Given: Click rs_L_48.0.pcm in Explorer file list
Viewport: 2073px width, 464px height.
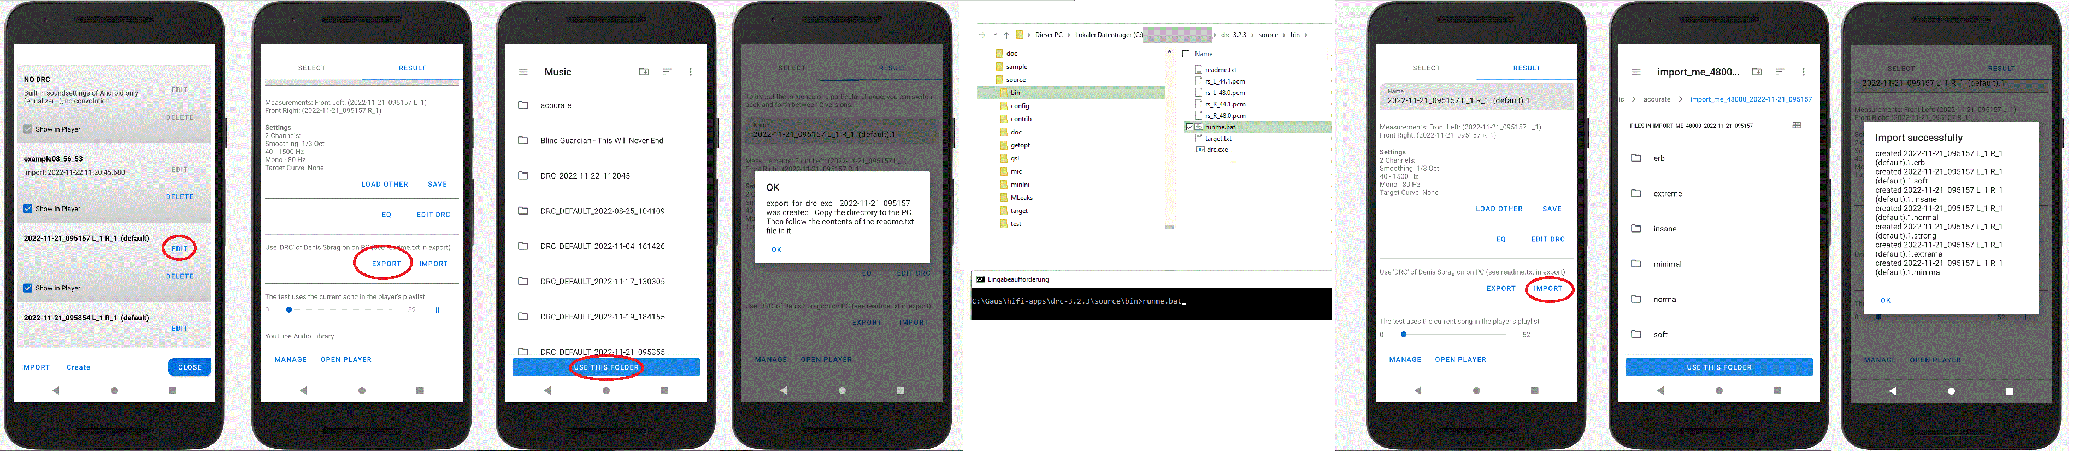Looking at the screenshot, I should pos(1225,92).
